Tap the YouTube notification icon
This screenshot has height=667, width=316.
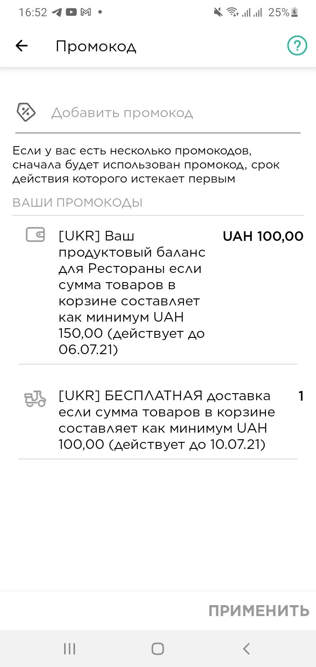click(71, 13)
